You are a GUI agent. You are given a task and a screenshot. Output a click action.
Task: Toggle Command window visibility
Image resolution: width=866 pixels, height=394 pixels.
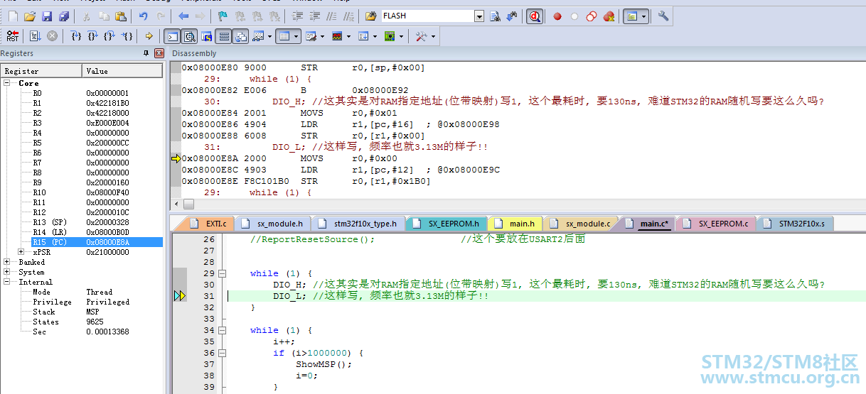click(x=172, y=35)
